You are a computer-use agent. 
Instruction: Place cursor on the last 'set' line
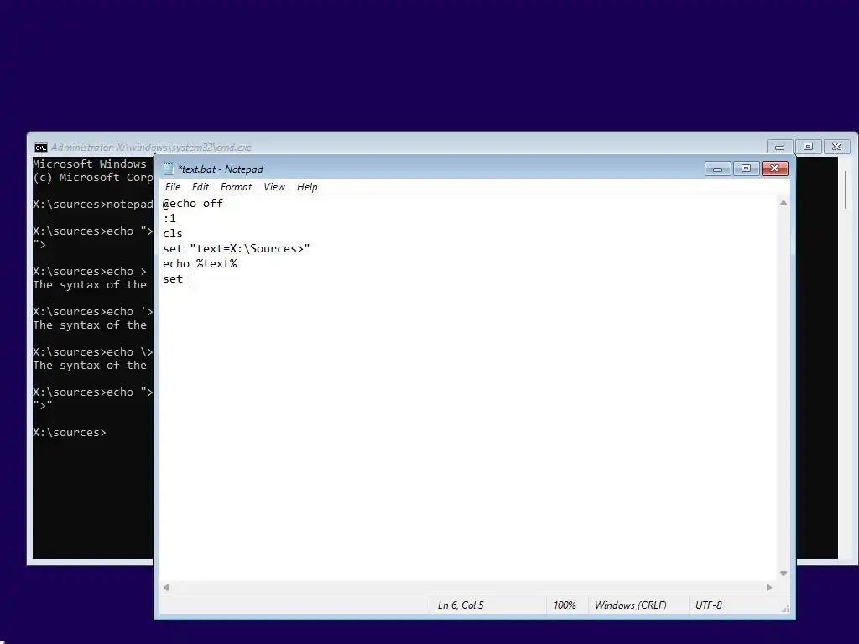tap(173, 278)
